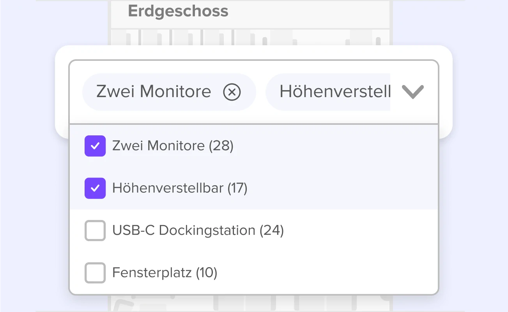Click the floor plan desks below Erdgeschoss
508x312 pixels.
point(250,38)
